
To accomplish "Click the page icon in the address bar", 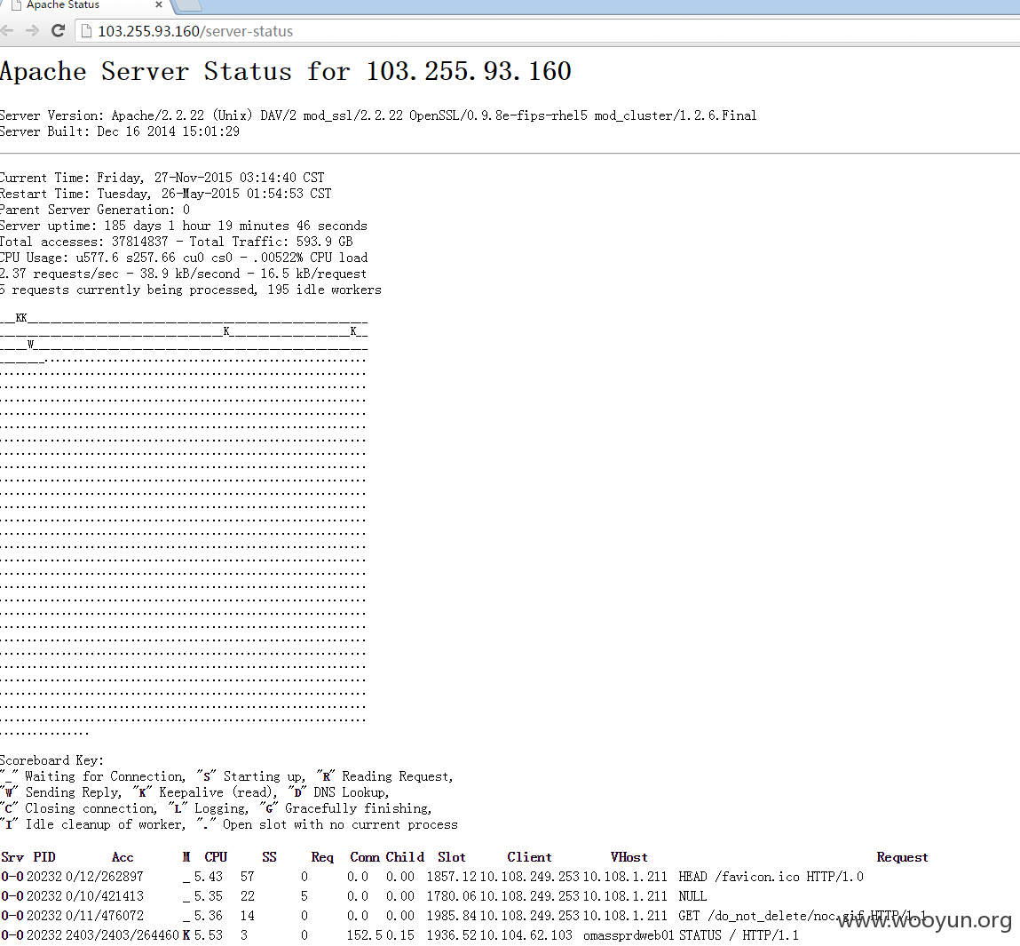I will [86, 31].
